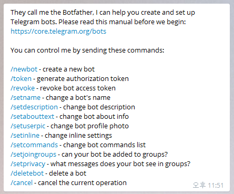The image size is (234, 194).
Task: Choose the /setinline command link
Action: tap(25, 136)
